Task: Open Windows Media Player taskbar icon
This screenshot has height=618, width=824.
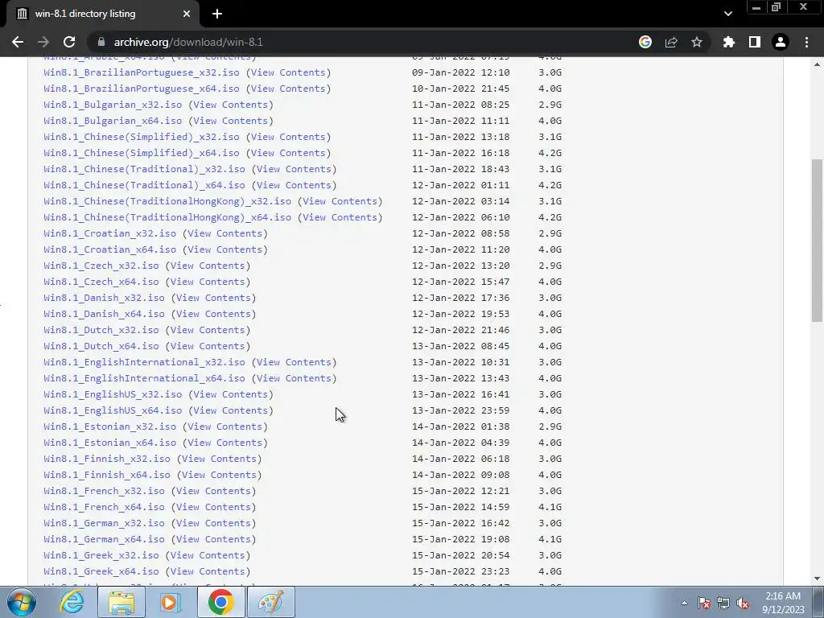Action: tap(170, 602)
